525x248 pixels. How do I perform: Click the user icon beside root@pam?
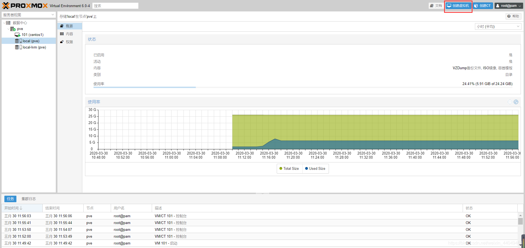click(x=498, y=6)
